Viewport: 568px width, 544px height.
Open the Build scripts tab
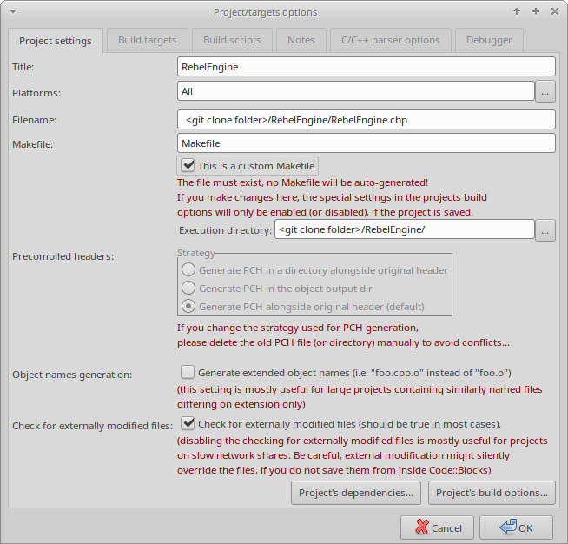click(232, 40)
